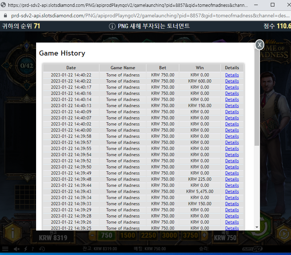Click the history list scrollbar thumb
Screen dimensions: 291x255
click(257, 96)
